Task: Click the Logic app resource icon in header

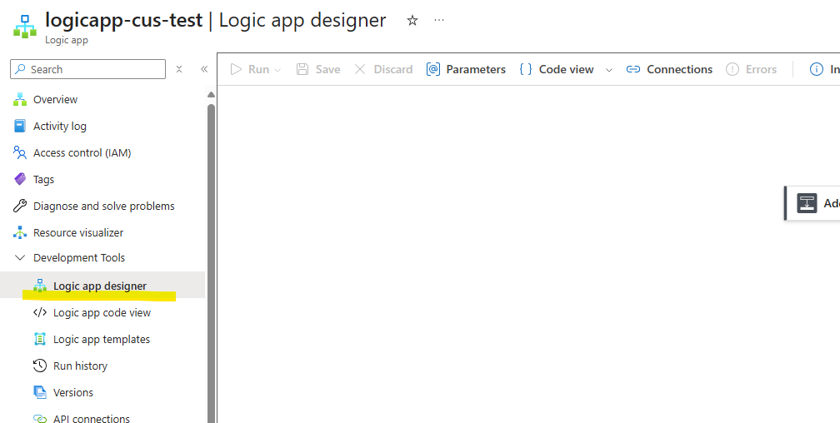Action: coord(25,27)
